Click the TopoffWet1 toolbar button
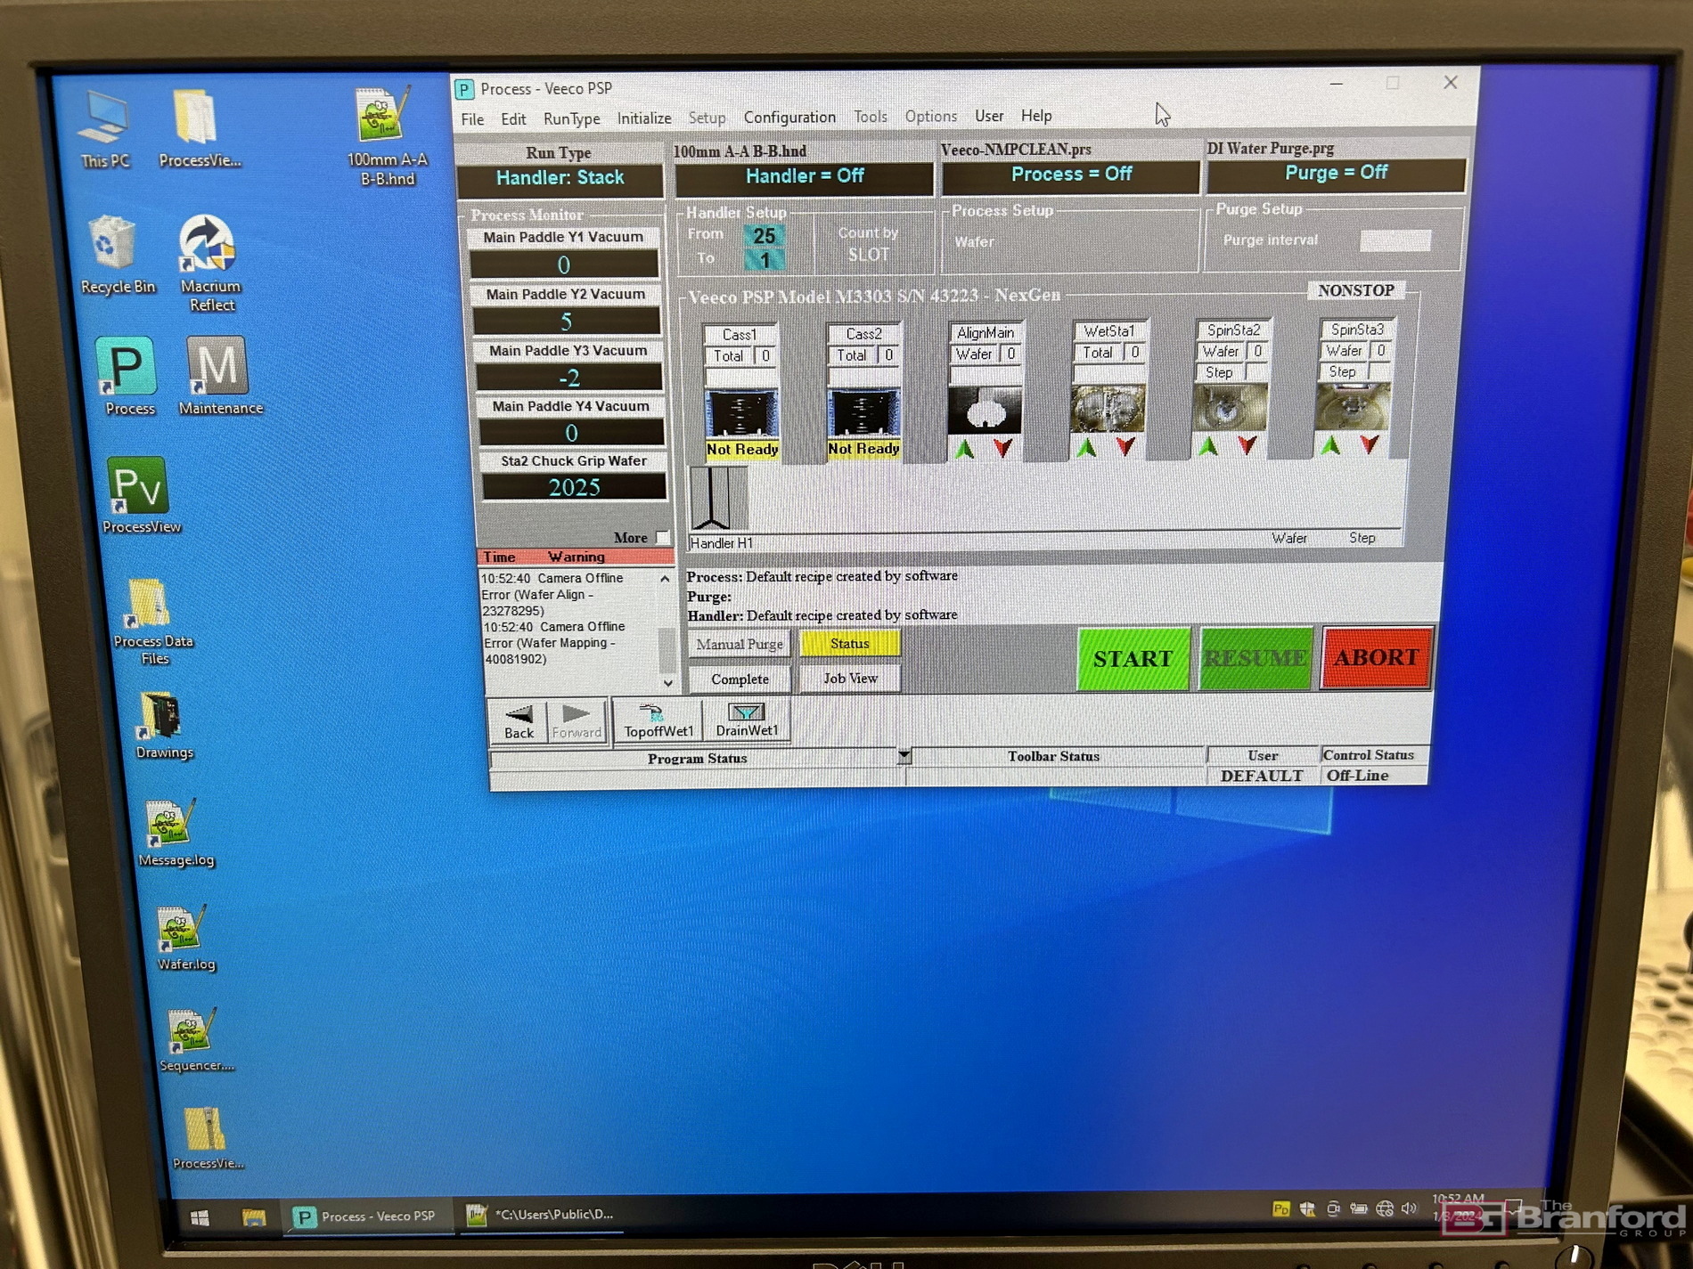This screenshot has width=1693, height=1269. (x=658, y=720)
